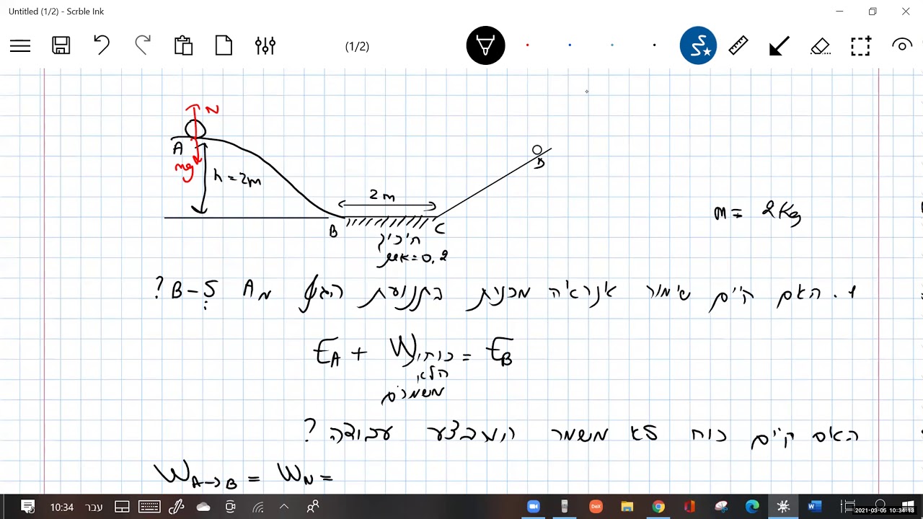Screen dimensions: 923x519
Task: Open the Windows Ink Workspace pen icon
Action: (177, 507)
